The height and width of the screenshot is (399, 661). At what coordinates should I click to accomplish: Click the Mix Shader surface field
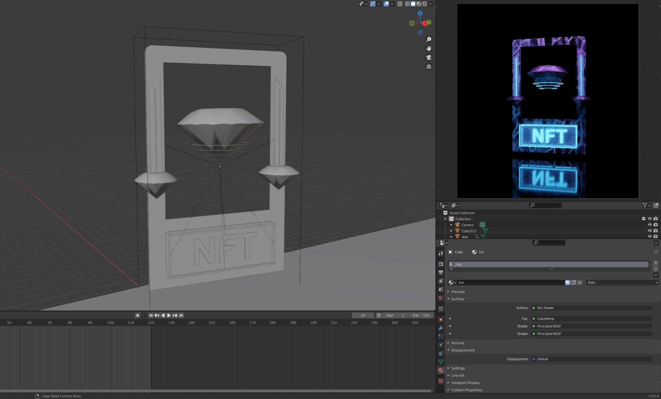[x=591, y=308]
